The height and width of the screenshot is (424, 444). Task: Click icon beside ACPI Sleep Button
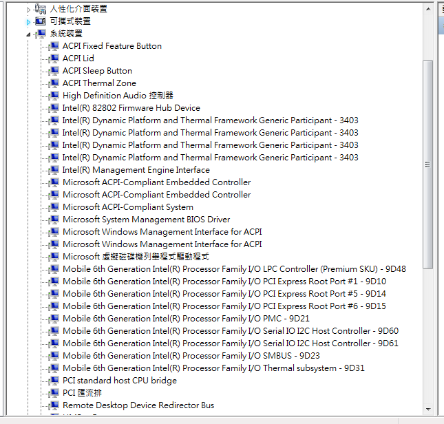coord(54,71)
